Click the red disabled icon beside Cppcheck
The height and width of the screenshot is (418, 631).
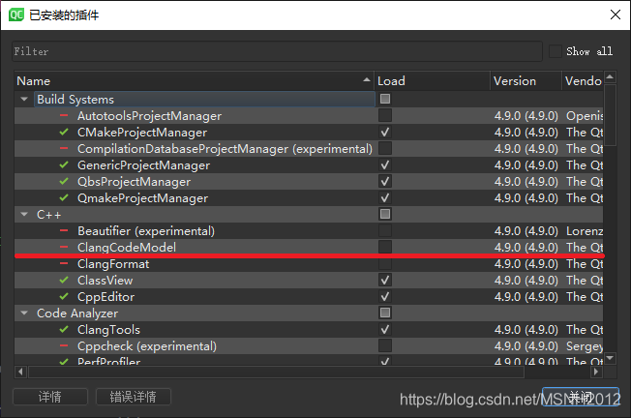click(64, 346)
